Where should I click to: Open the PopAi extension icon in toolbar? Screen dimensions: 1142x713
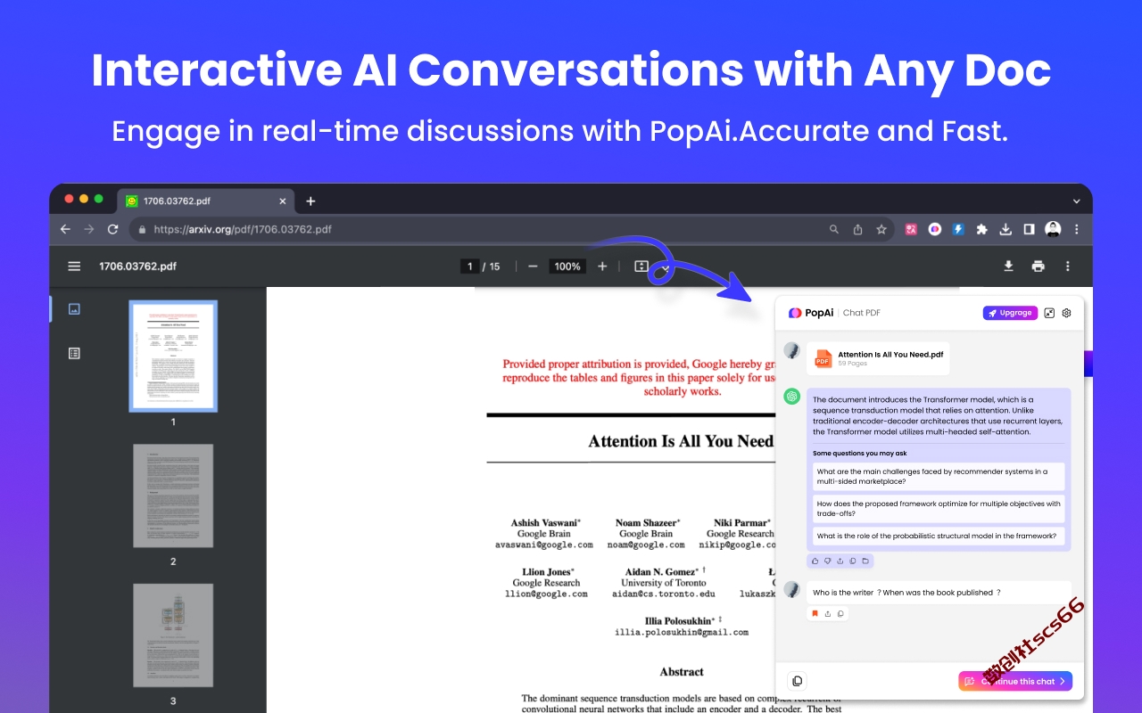click(935, 229)
